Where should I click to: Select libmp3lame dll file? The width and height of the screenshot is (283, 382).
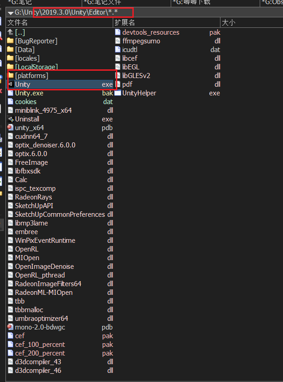pyautogui.click(x=60, y=223)
